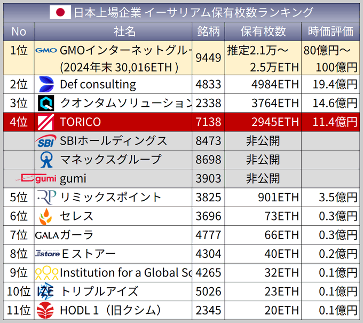Click the Ceres flame logo
The width and height of the screenshot is (363, 323).
pyautogui.click(x=45, y=216)
